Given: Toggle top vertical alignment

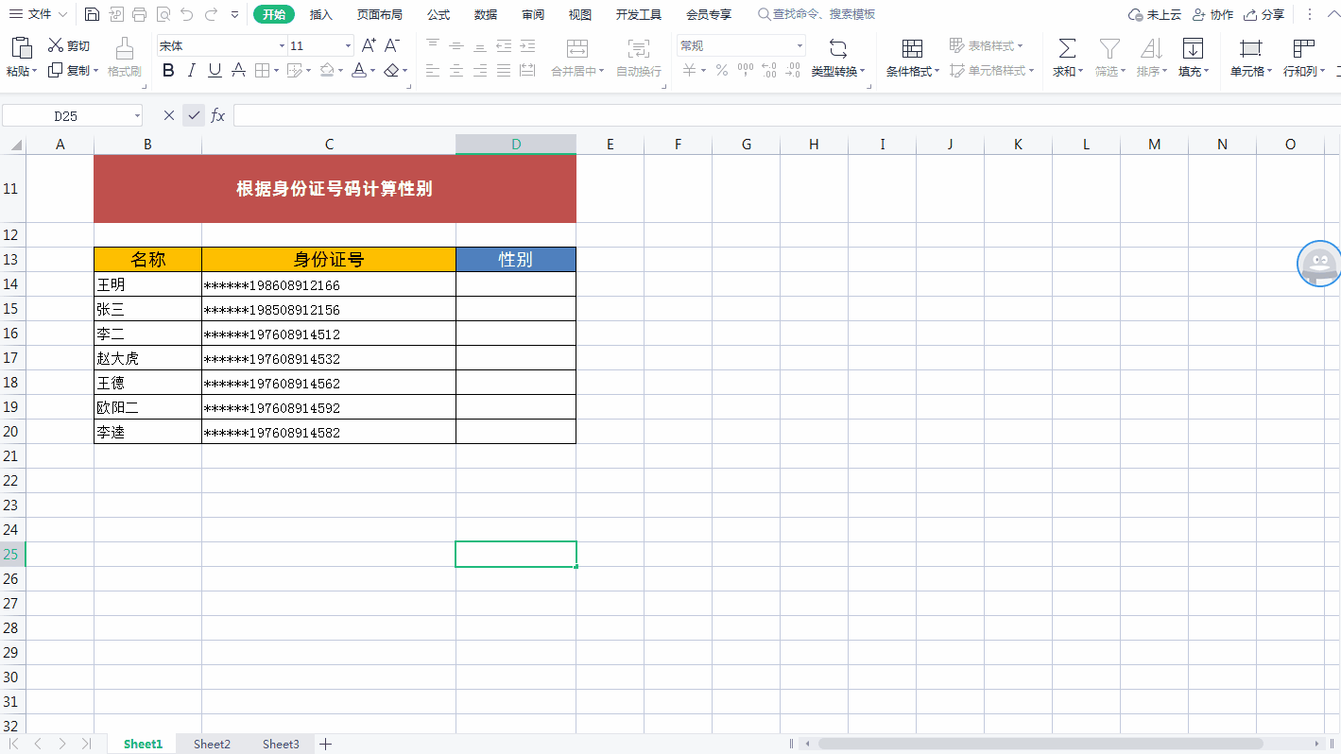Looking at the screenshot, I should point(433,45).
